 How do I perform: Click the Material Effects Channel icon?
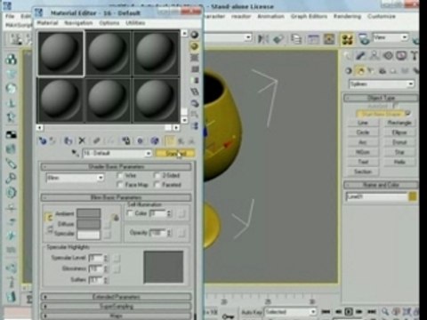pyautogui.click(x=141, y=140)
